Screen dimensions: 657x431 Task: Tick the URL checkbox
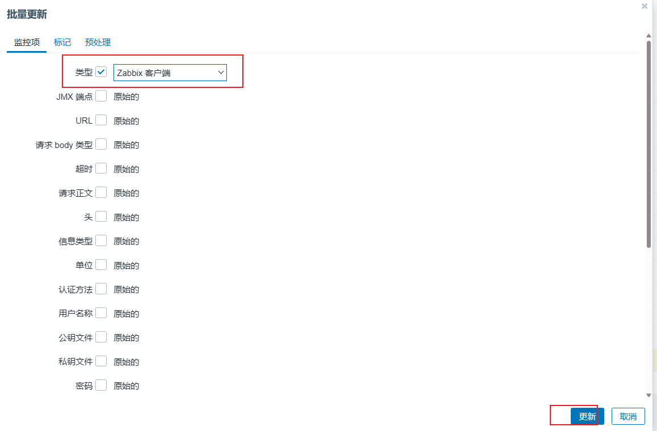pyautogui.click(x=101, y=120)
